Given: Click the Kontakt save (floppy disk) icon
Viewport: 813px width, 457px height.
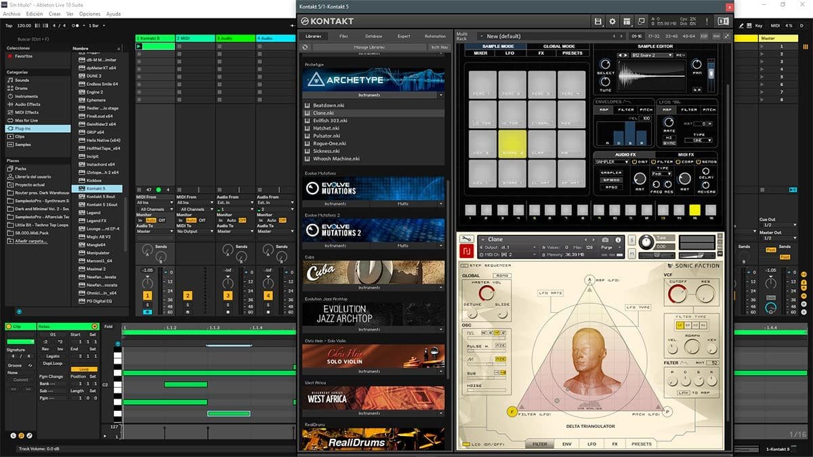Looking at the screenshot, I should click(x=598, y=22).
